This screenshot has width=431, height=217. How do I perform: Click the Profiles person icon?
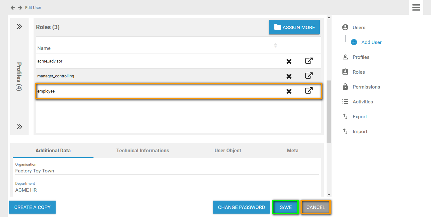click(345, 57)
